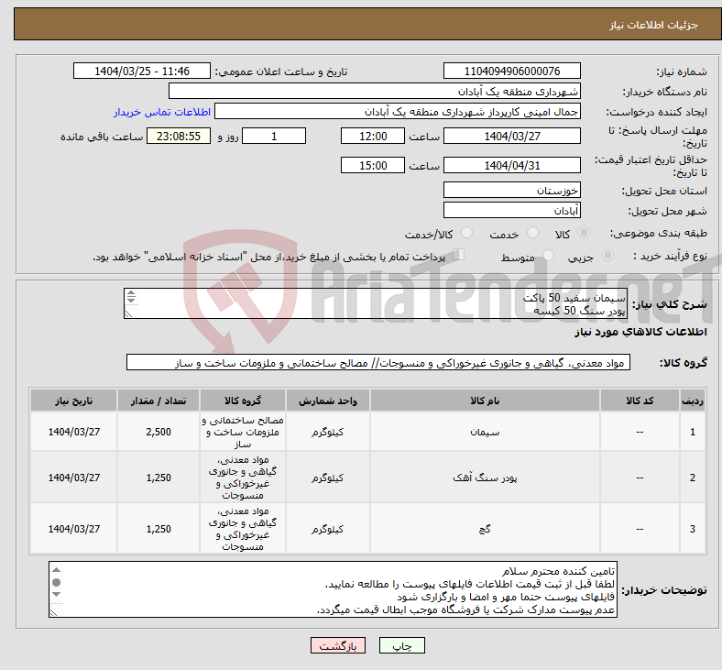The height and width of the screenshot is (670, 722).
Task: Click the بازگشت back button
Action: [x=338, y=645]
